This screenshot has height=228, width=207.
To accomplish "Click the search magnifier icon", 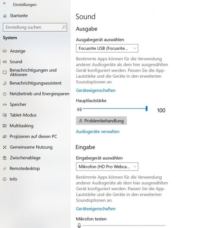I will 64,27.
